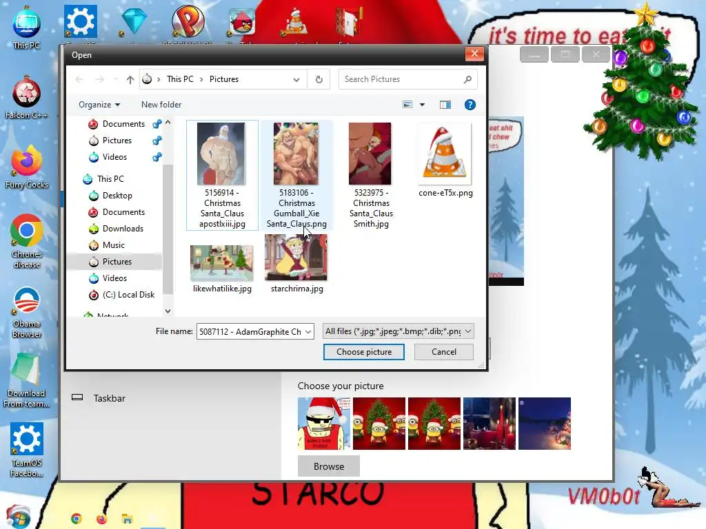Cancel the Open dialog
The width and height of the screenshot is (706, 529).
click(x=443, y=352)
